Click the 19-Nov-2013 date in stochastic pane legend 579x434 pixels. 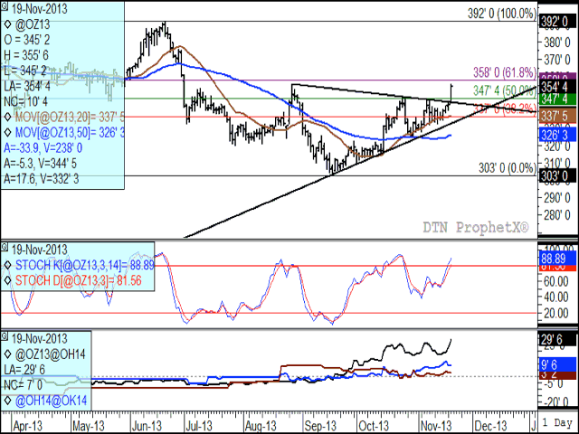point(39,250)
